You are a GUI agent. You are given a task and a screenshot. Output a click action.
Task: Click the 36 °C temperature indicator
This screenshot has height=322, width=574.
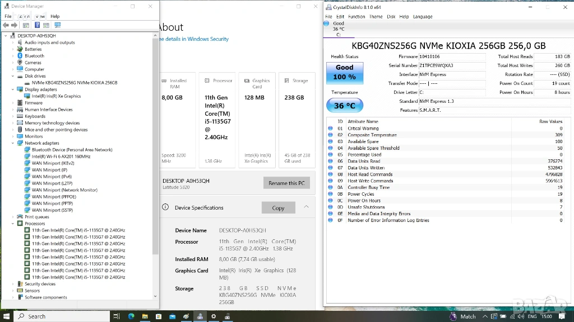(344, 106)
